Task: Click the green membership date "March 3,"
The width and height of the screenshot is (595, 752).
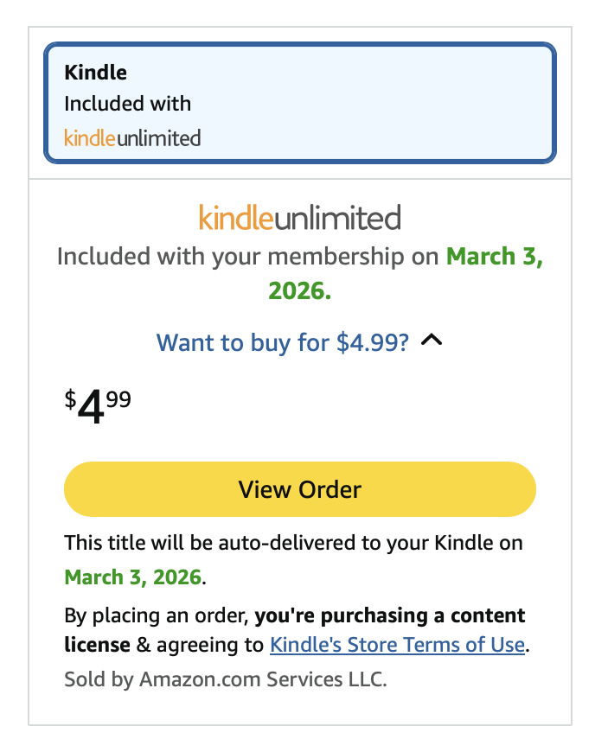Action: [494, 257]
